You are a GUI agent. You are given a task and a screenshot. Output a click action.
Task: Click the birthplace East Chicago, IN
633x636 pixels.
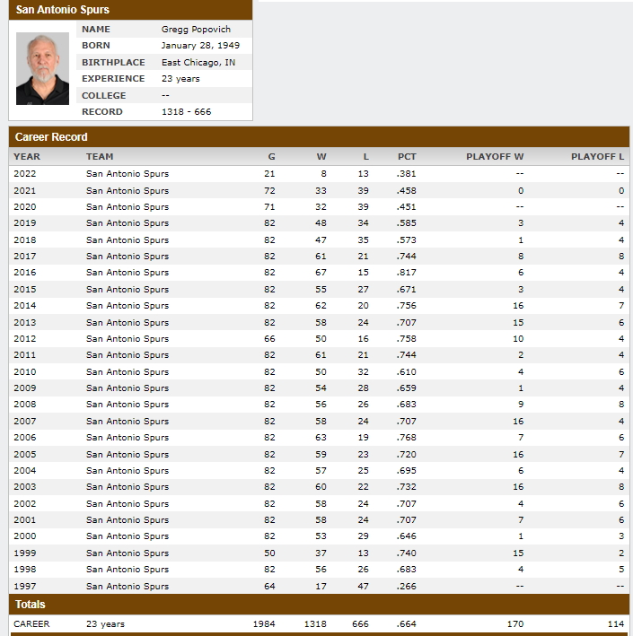[x=198, y=63]
